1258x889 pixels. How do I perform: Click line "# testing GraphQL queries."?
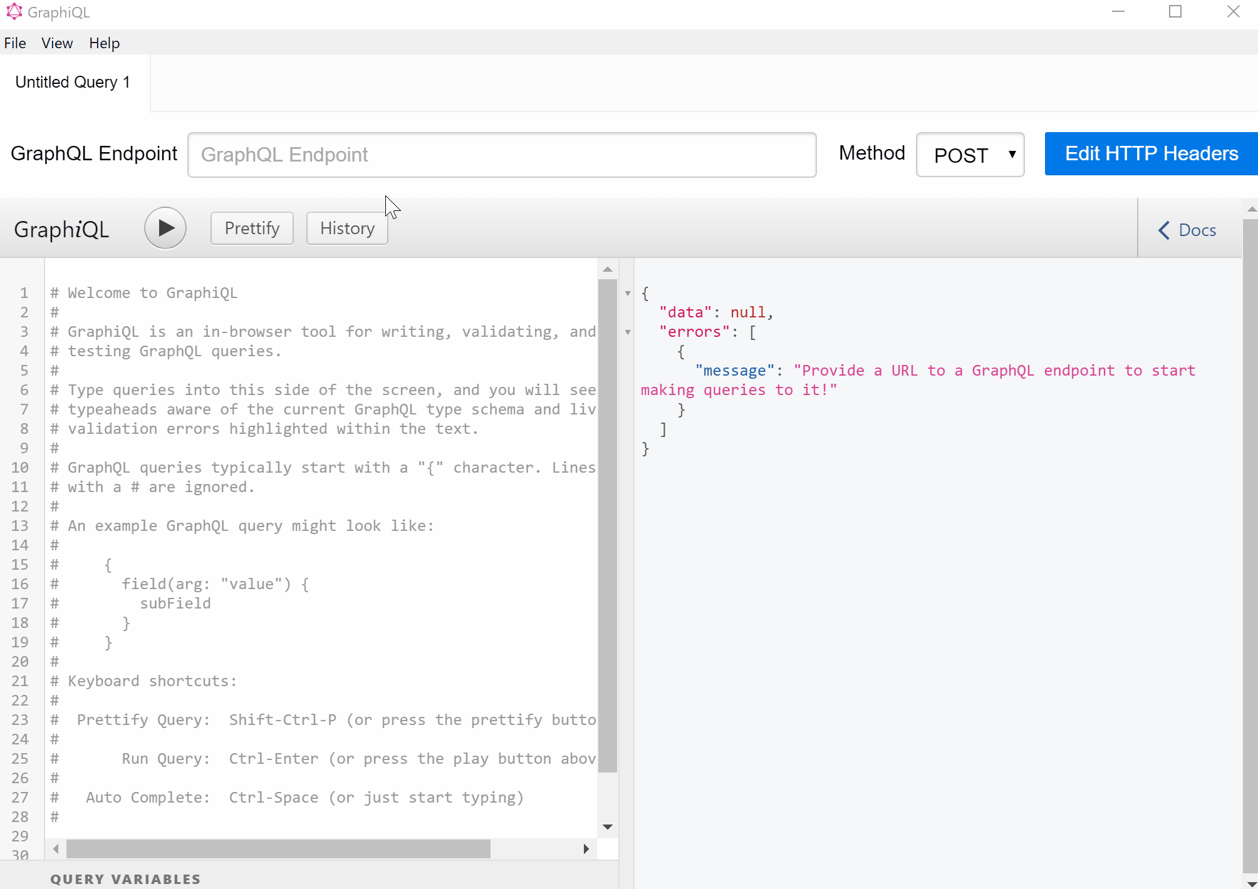click(x=166, y=351)
